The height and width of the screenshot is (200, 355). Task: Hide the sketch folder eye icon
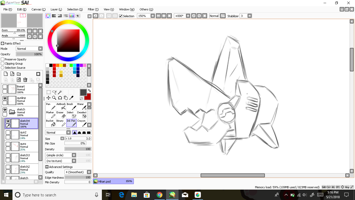tap(5, 110)
